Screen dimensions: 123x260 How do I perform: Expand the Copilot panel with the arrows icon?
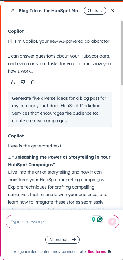pyautogui.click(x=12, y=11)
